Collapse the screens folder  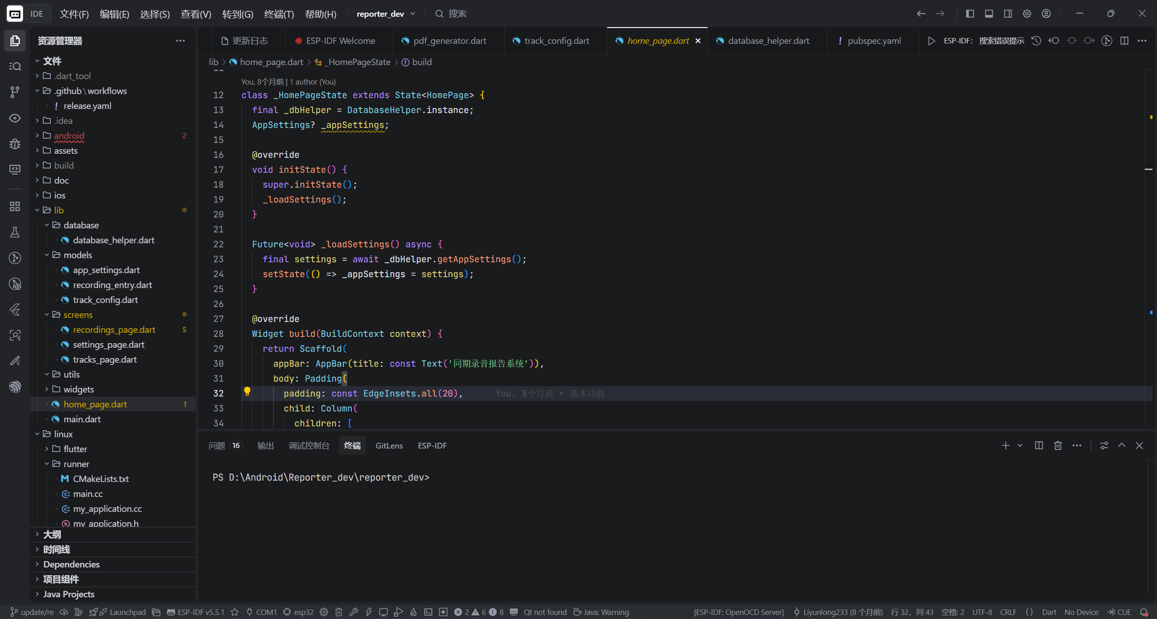tap(77, 315)
